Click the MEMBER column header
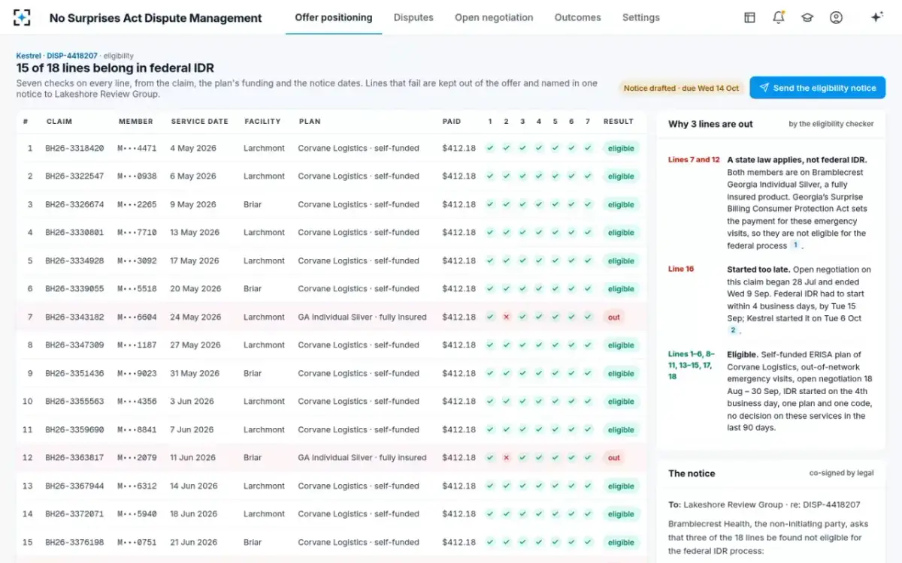 [136, 122]
